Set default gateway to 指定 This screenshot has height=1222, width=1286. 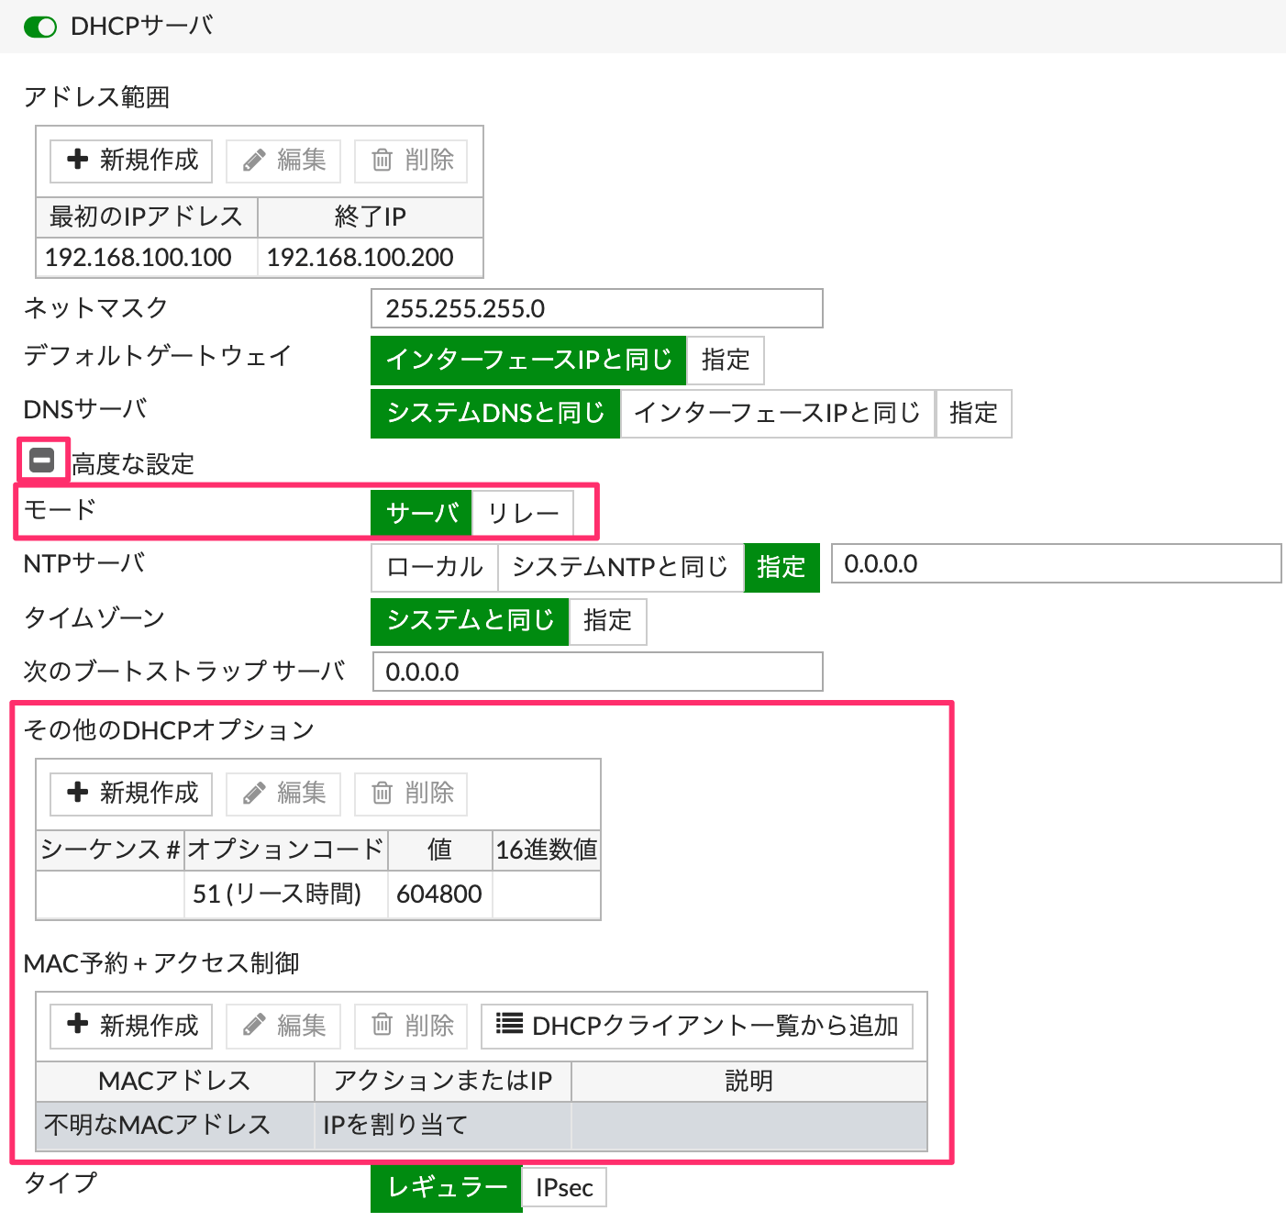pos(725,360)
